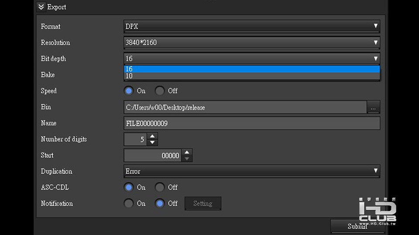Enable ASC-CDL with On radio
The image size is (419, 235).
pyautogui.click(x=129, y=187)
